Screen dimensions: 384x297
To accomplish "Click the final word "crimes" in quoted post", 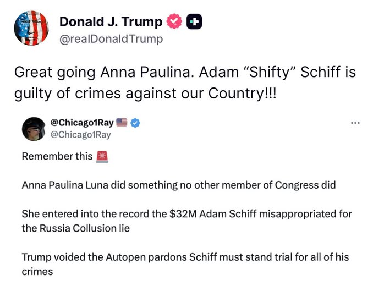I will click(x=37, y=271).
